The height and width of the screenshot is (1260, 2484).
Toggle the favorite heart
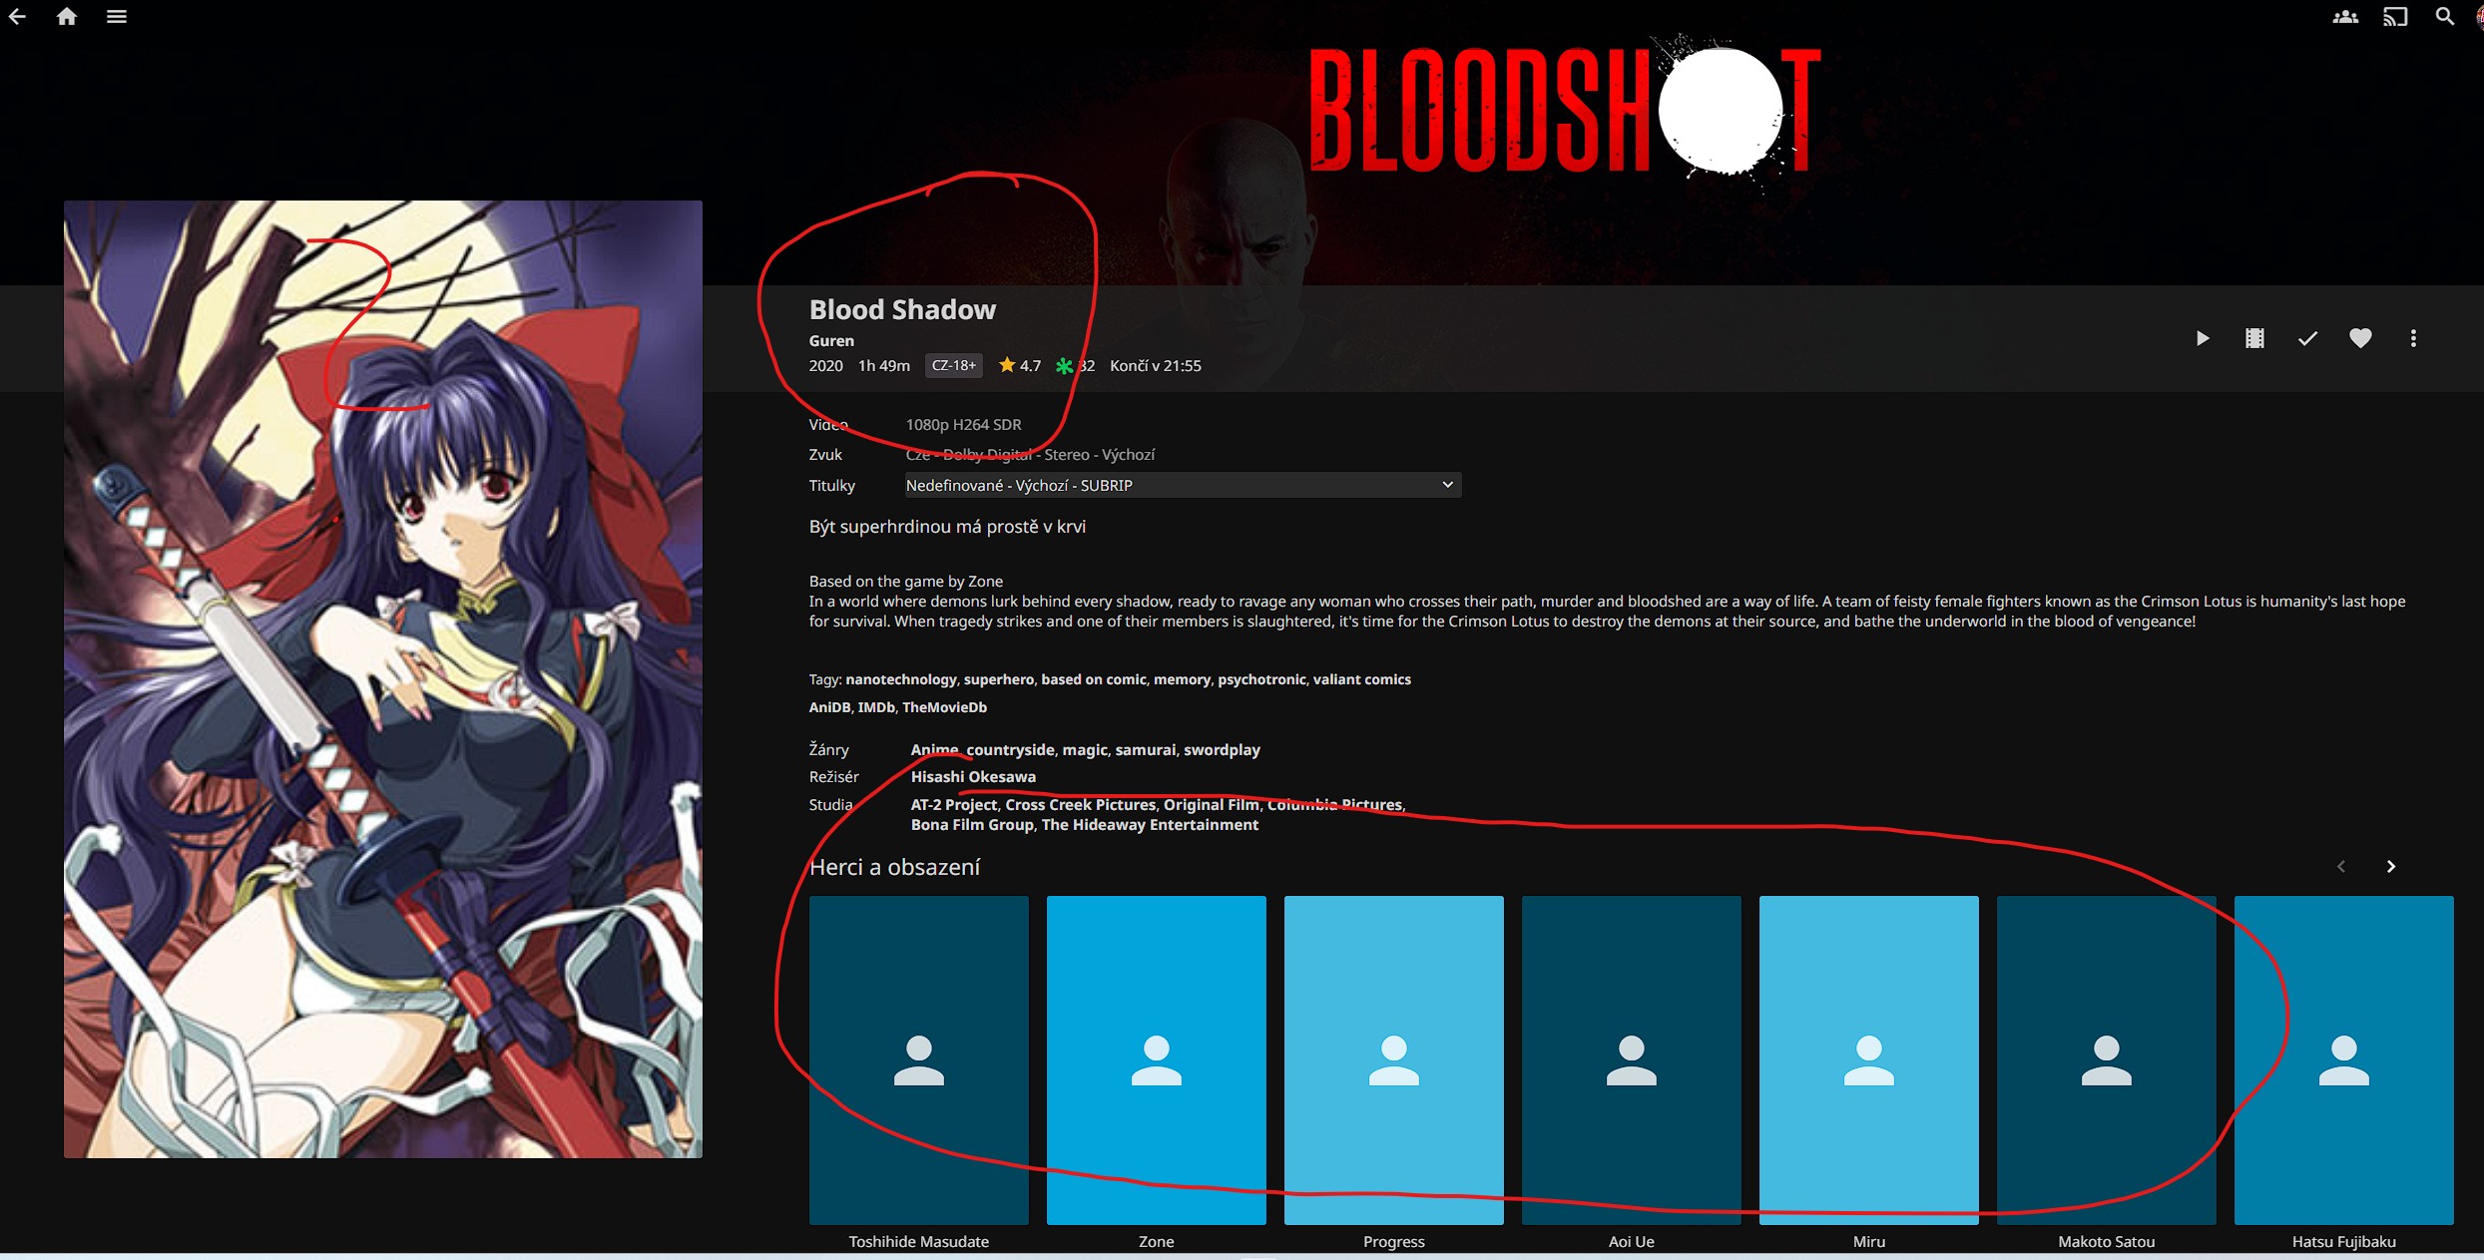(x=2360, y=338)
